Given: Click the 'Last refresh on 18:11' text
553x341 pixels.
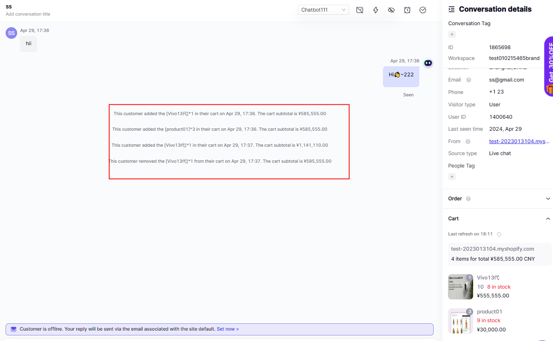Looking at the screenshot, I should (x=470, y=234).
